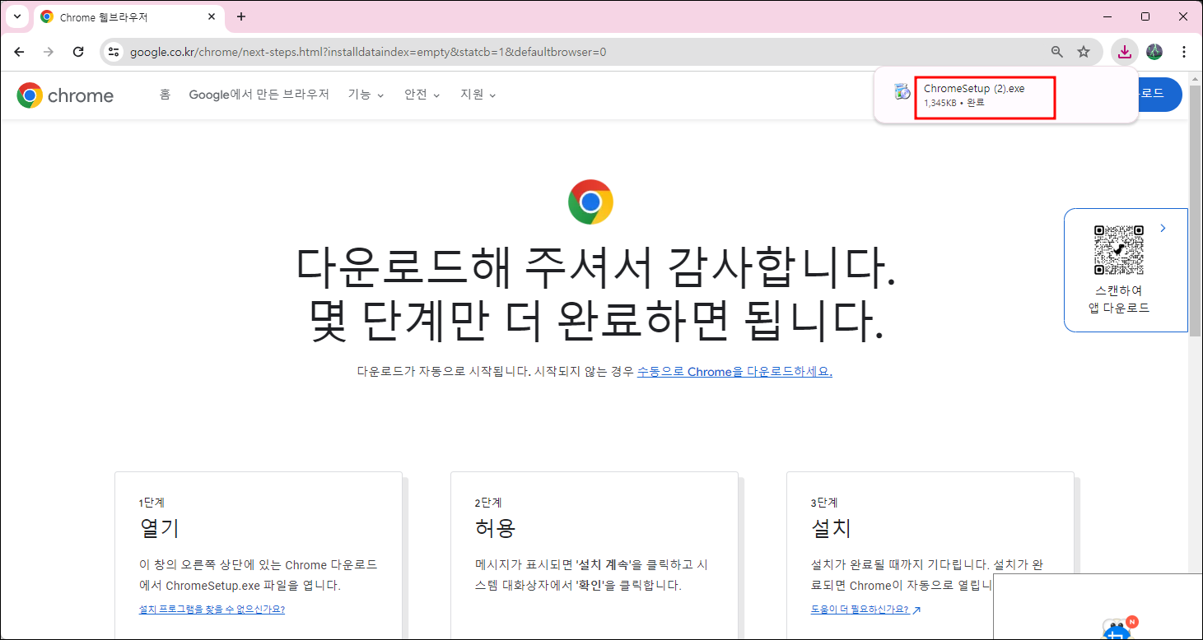Toggle the downloads toolbar button
Screen dimensions: 1203x640
[1124, 52]
